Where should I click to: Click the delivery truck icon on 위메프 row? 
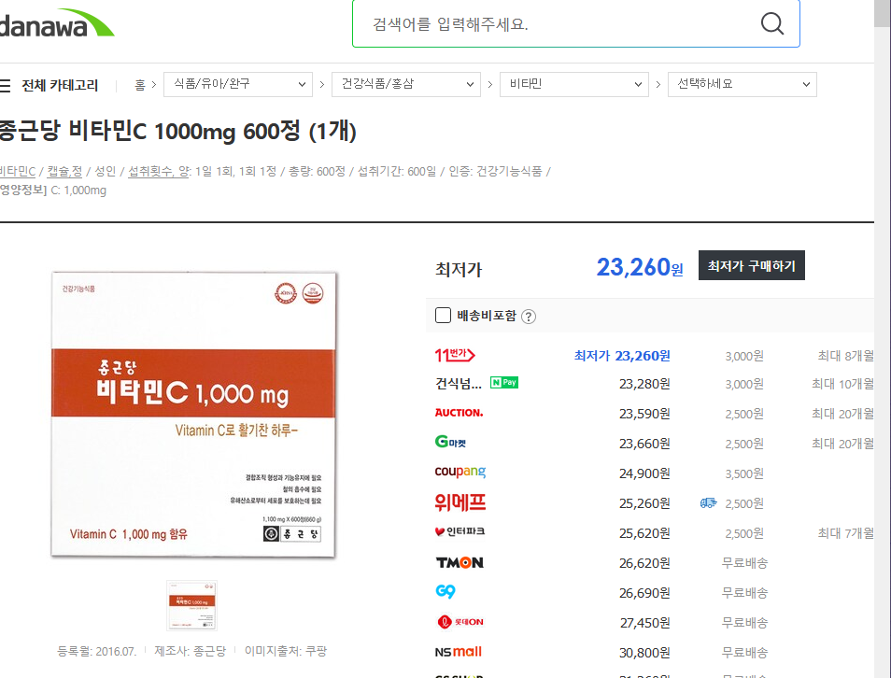coord(709,503)
